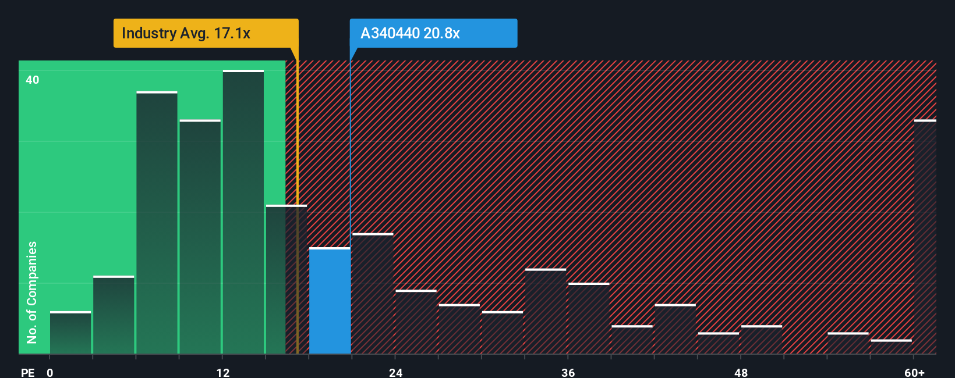Click the No. of Companies axis title
Screen dimensions: 955x378
pos(31,292)
